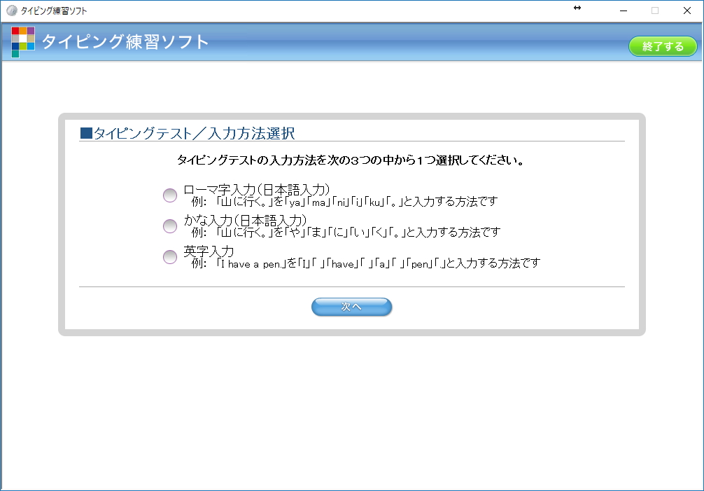Exit the app using 終了する
Image resolution: width=704 pixels, height=491 pixels.
point(662,45)
